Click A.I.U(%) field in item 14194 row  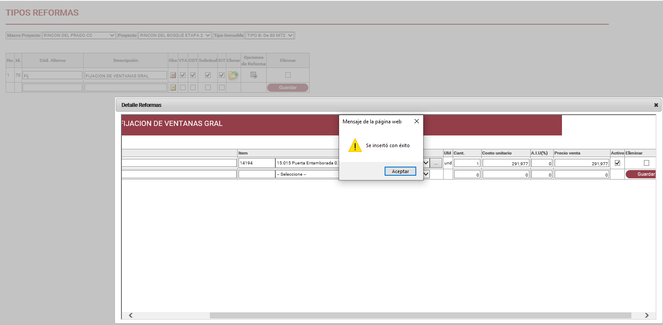coord(542,163)
